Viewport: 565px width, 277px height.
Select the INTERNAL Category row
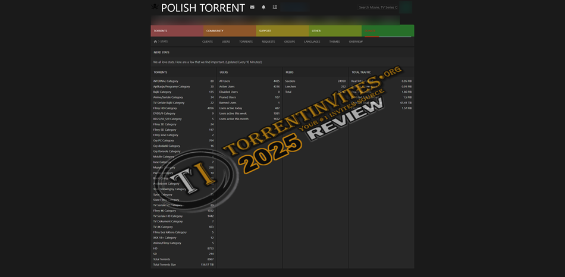pos(183,81)
